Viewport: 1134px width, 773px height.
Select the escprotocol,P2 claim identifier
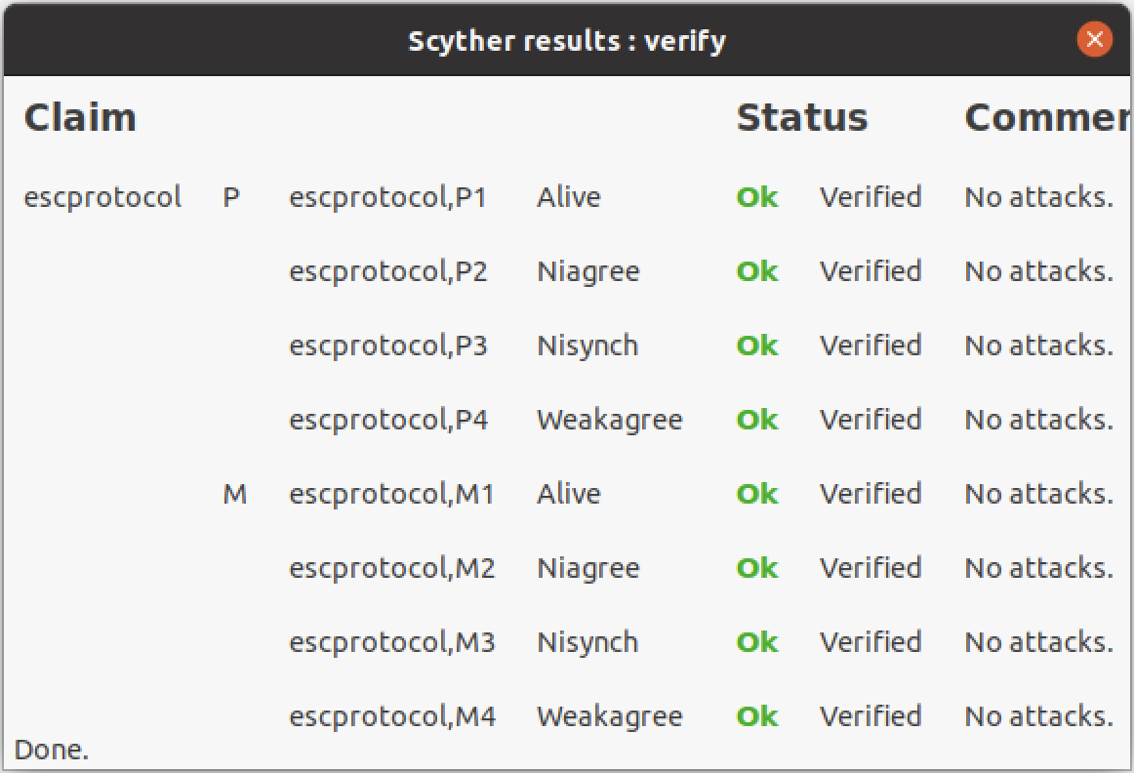pos(387,271)
